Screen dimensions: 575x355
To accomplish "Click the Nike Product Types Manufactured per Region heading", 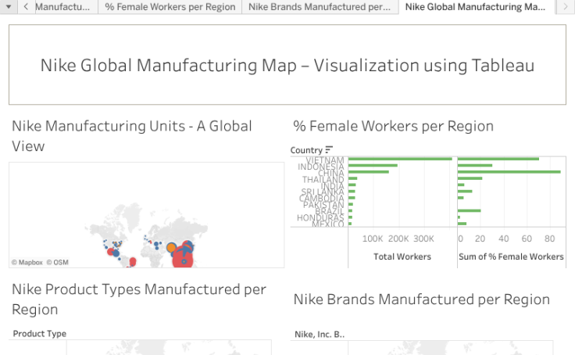I will 139,299.
